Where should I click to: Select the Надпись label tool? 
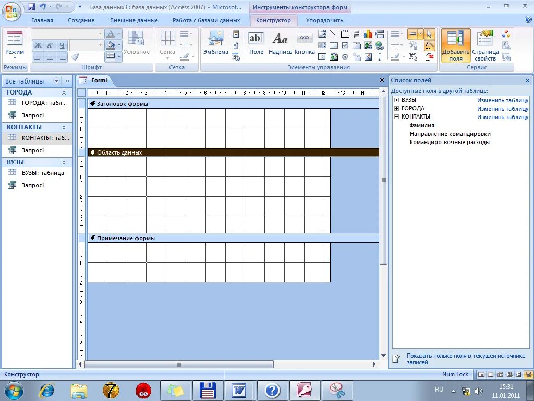[280, 42]
